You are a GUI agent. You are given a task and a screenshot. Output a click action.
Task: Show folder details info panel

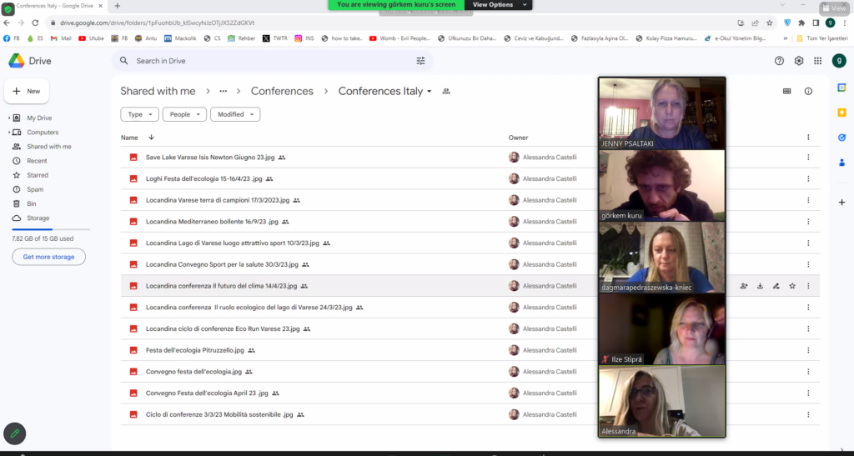[x=808, y=92]
